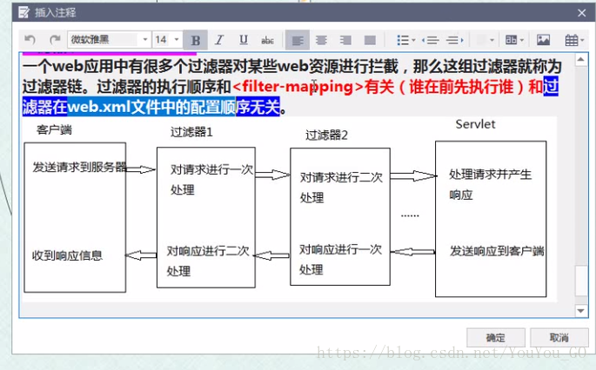Select align left icon
The width and height of the screenshot is (596, 370).
point(298,40)
